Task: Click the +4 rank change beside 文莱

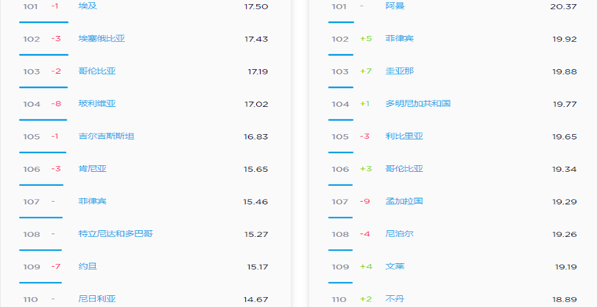Action: click(366, 266)
